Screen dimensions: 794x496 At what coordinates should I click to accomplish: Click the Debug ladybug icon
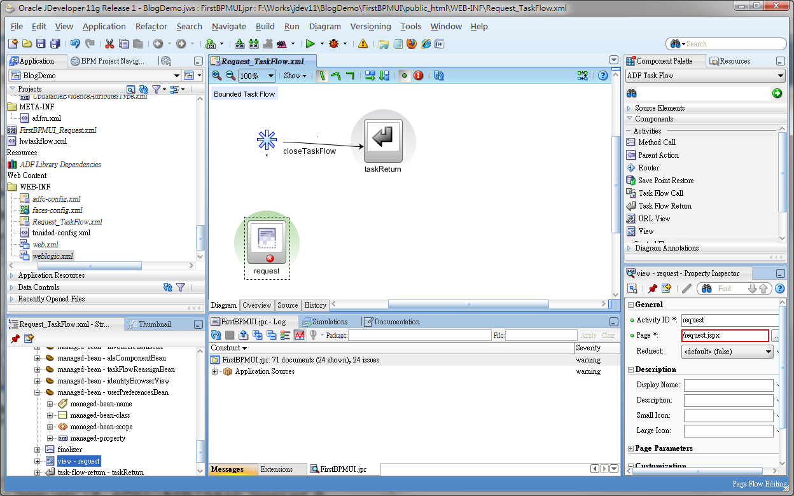click(334, 44)
